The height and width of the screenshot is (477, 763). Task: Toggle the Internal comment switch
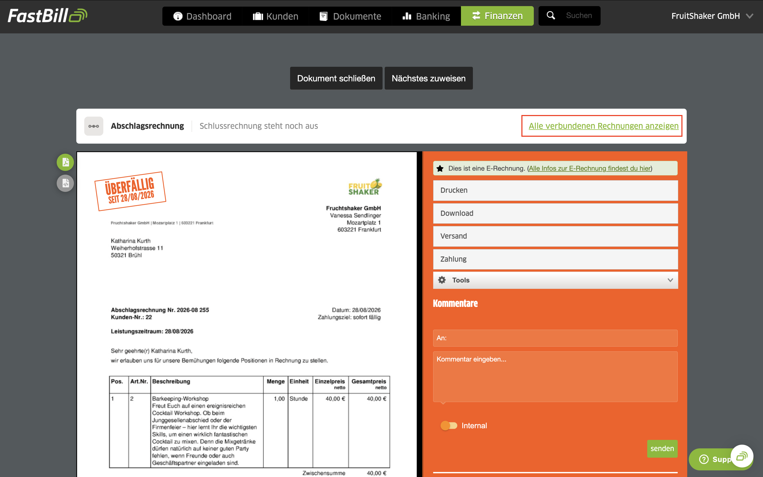[449, 426]
